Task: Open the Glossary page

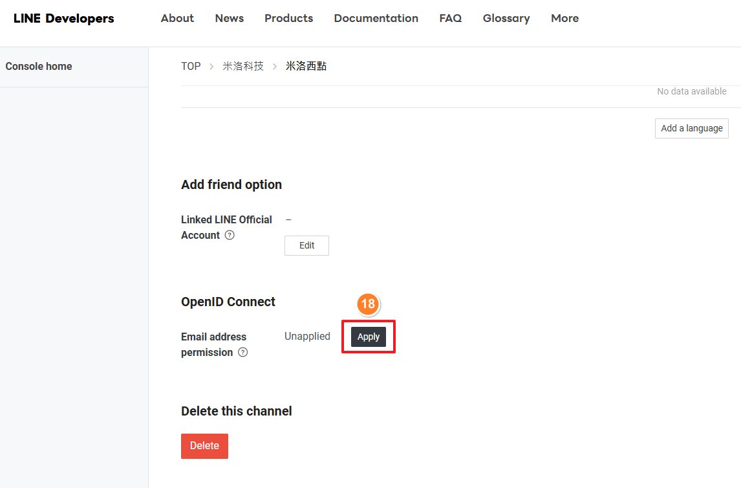Action: pos(506,18)
